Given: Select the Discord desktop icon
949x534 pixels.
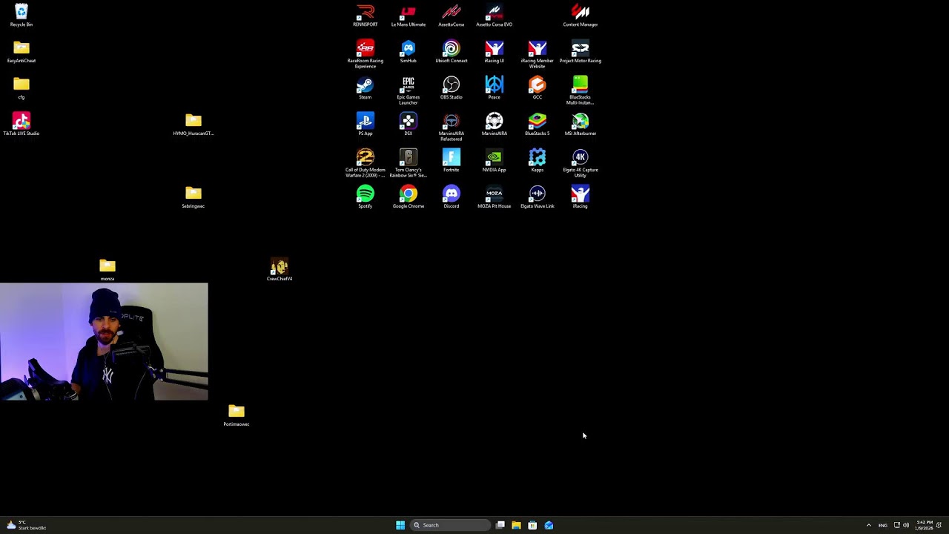Looking at the screenshot, I should pyautogui.click(x=451, y=197).
